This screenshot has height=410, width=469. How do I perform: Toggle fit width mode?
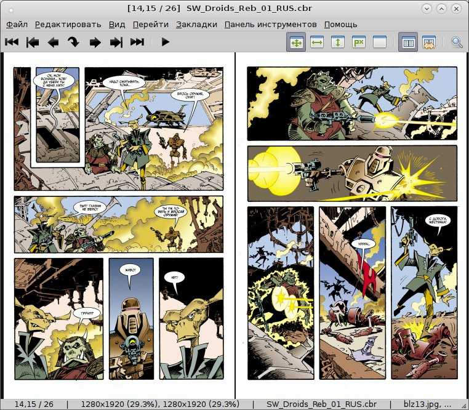click(317, 42)
